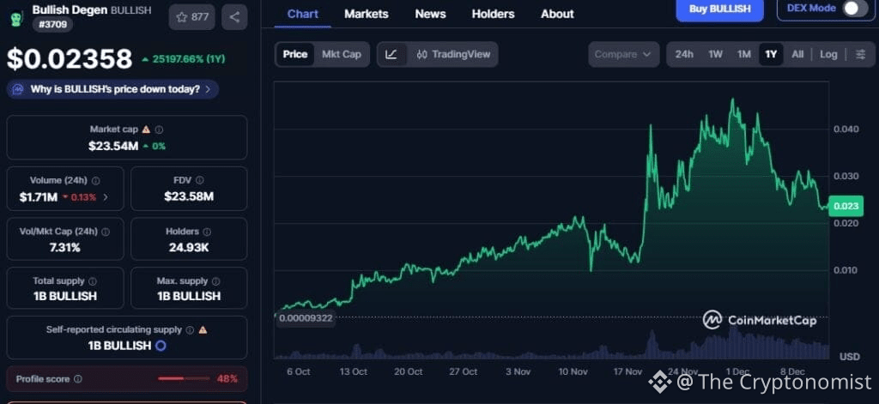Screen dimensions: 879x404
Task: Click the 0.00009322 baseline price label
Action: [306, 318]
